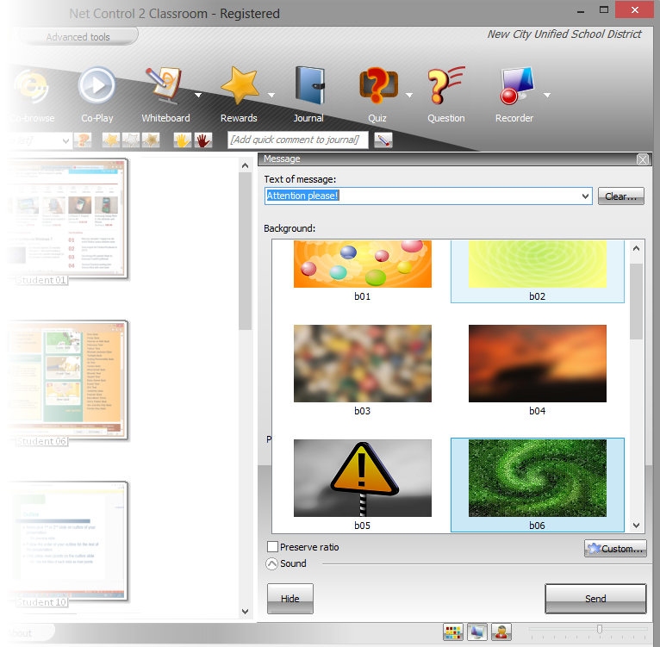Open the Recorder tool
Image resolution: width=660 pixels, height=647 pixels.
click(x=514, y=95)
